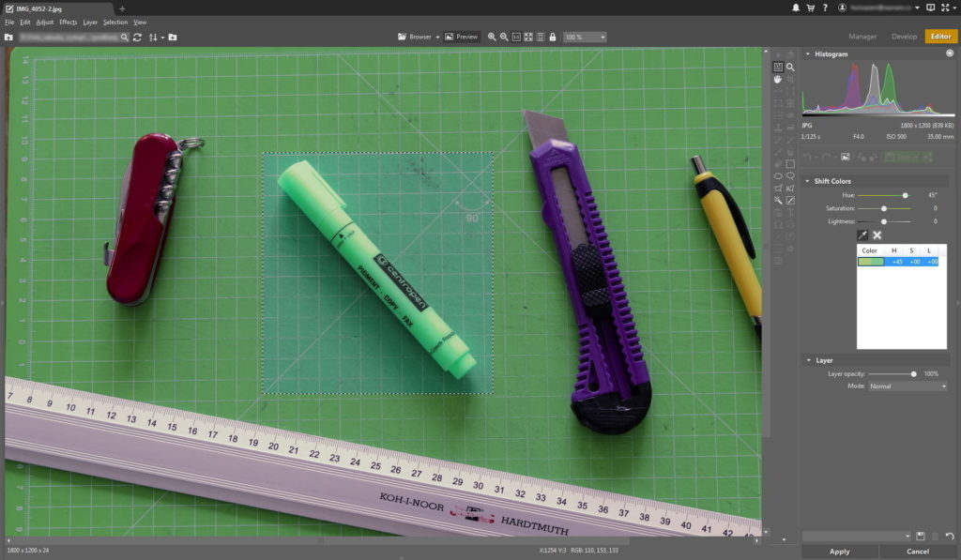Screen dimensions: 961x560
Task: Click the Layer opacity slider handle
Action: (x=913, y=373)
